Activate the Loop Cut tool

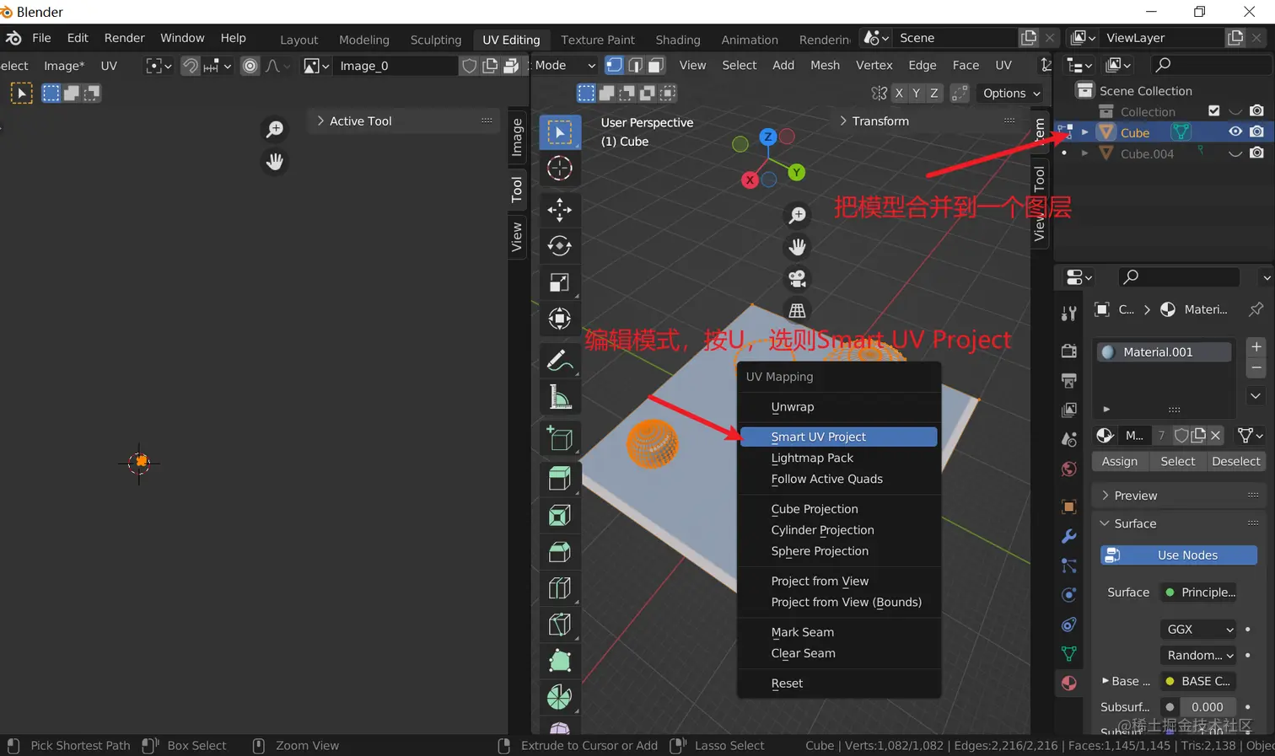[x=560, y=587]
